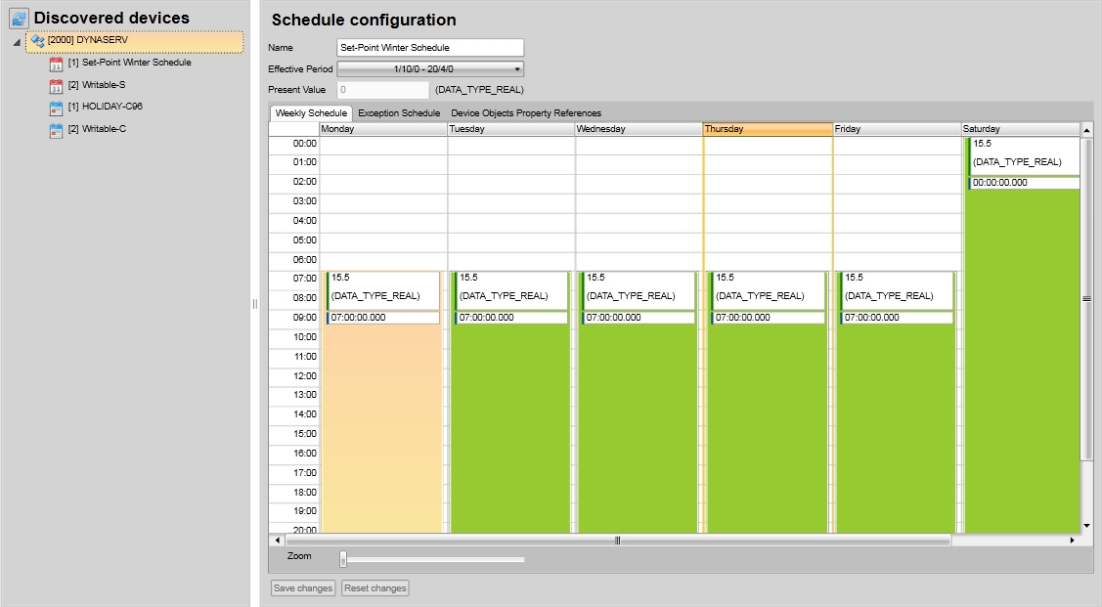The image size is (1102, 607).
Task: Click the HOLIDAY-C96 calendar icon
Action: point(56,108)
